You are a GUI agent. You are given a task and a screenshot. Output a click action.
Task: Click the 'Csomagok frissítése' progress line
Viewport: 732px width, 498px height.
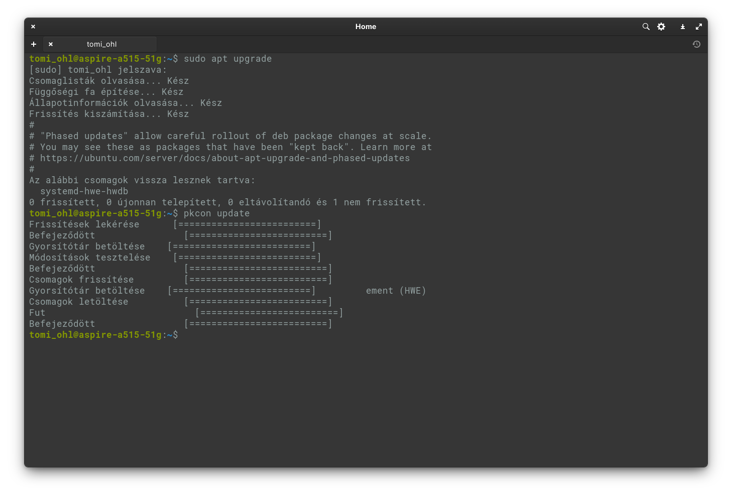tap(181, 280)
